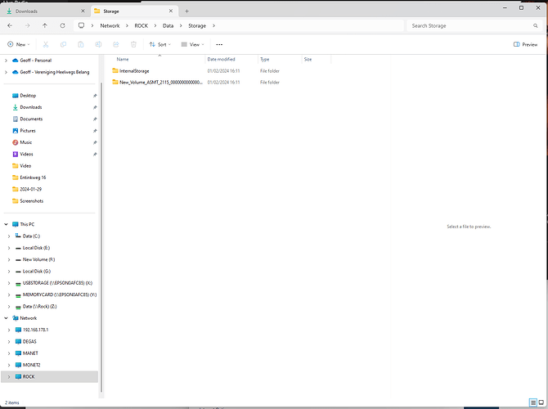Viewport: 548px width, 409px height.
Task: Open the Sort dropdown
Action: pos(159,44)
